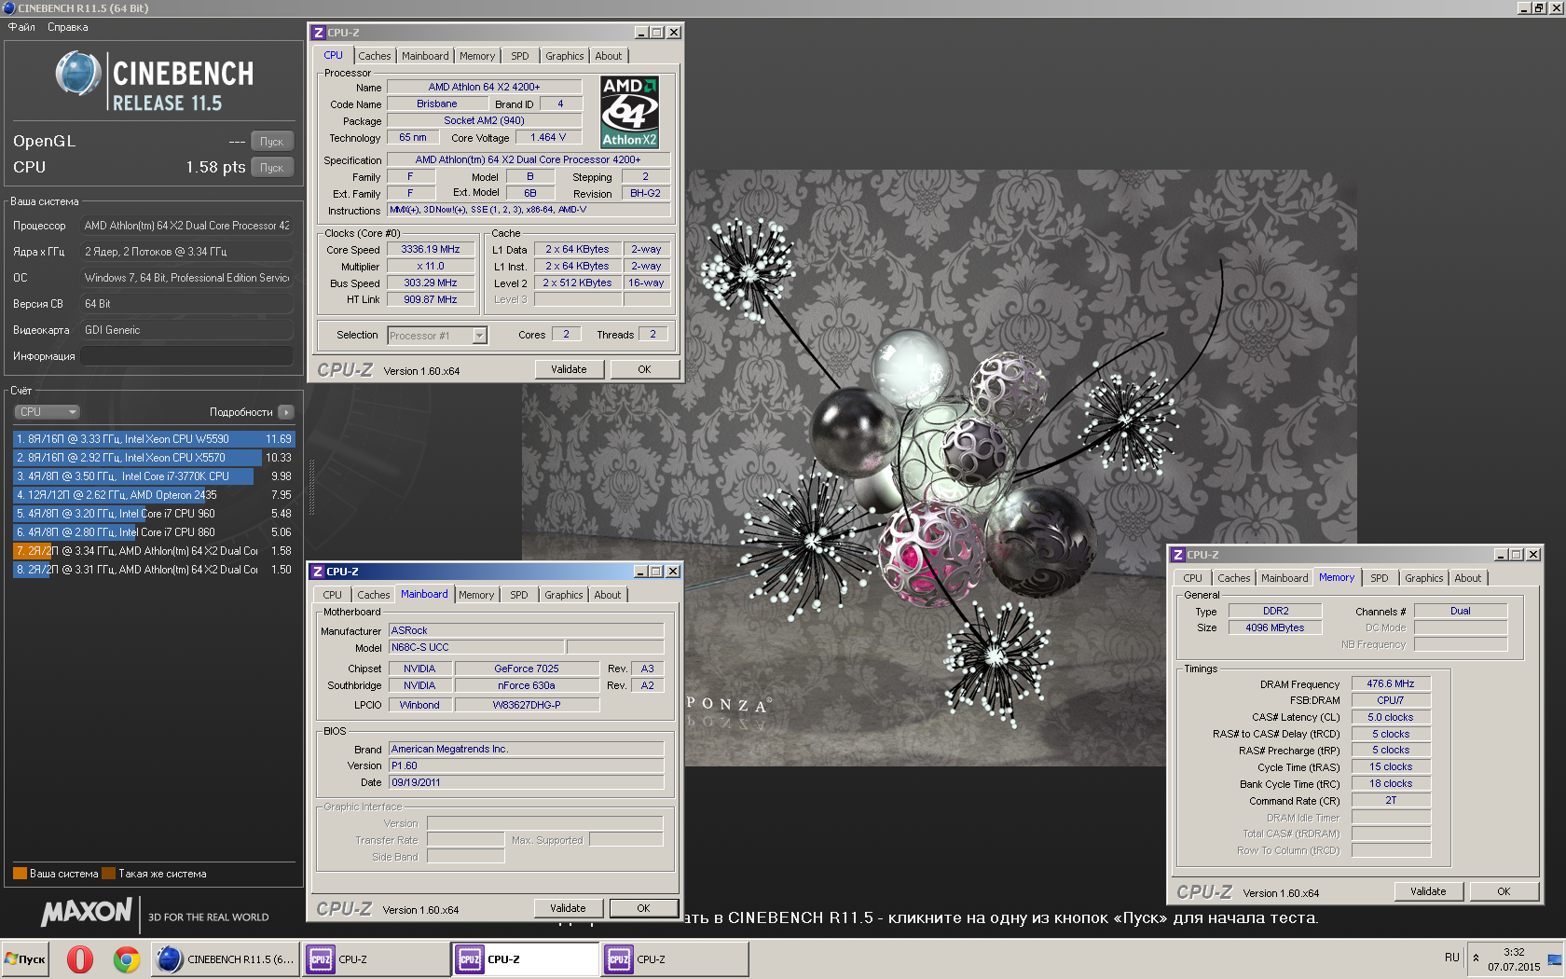
Task: Click the first CPU-Z taskbar button
Action: (x=376, y=958)
